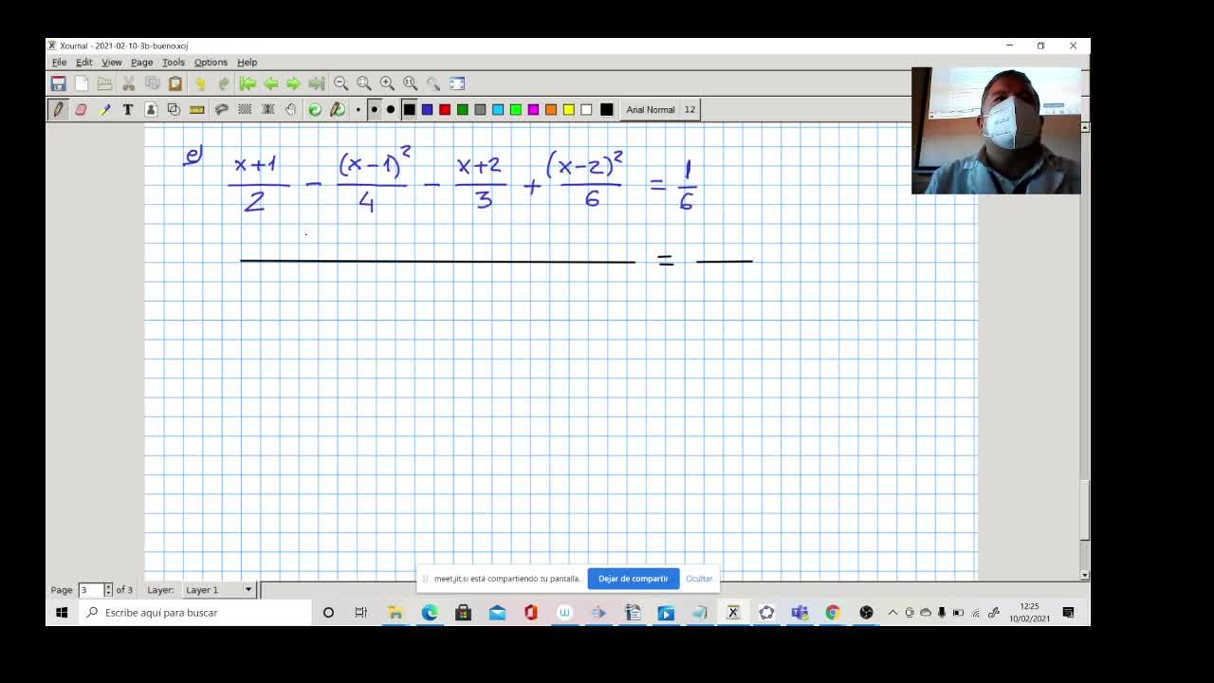Open the set zoom dialog
Image resolution: width=1214 pixels, height=683 pixels.
coord(433,83)
